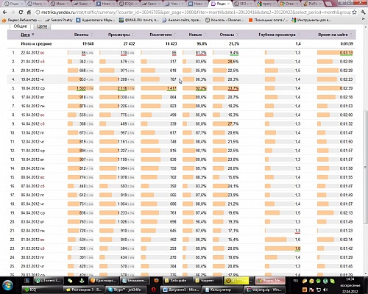Viewport: 368px width, 294px height.
Task: Sort table by Отказы column header
Action: pyautogui.click(x=227, y=35)
